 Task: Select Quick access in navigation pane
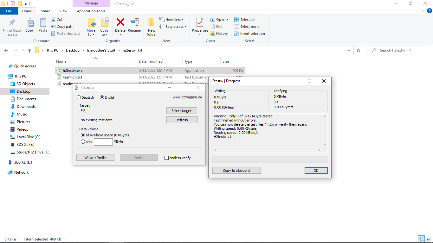pyautogui.click(x=25, y=66)
